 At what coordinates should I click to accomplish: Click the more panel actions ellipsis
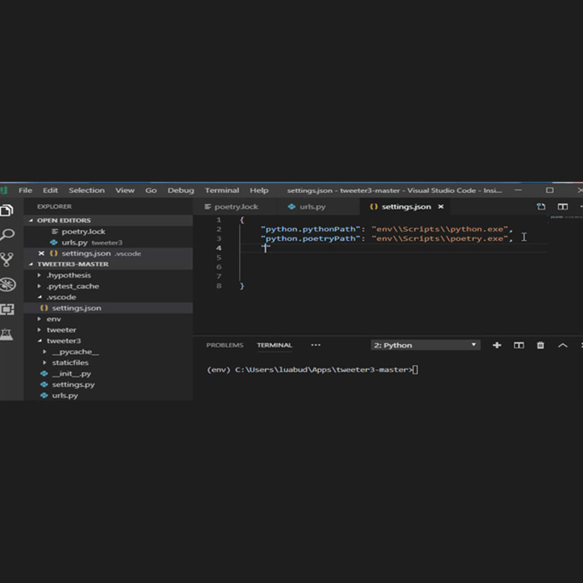pyautogui.click(x=315, y=345)
